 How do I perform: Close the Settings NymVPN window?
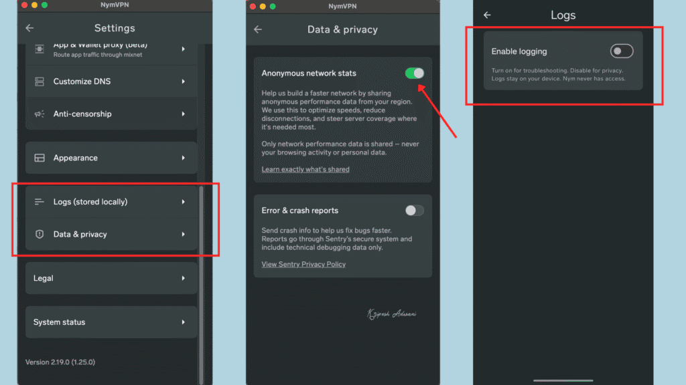pos(25,5)
